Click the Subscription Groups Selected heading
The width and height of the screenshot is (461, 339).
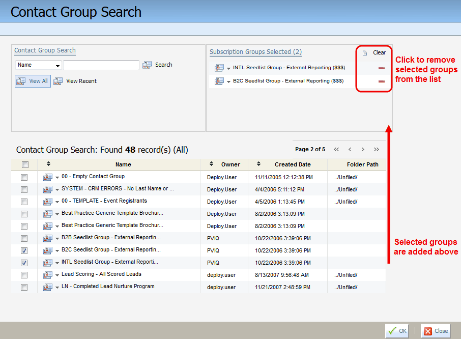(x=255, y=52)
